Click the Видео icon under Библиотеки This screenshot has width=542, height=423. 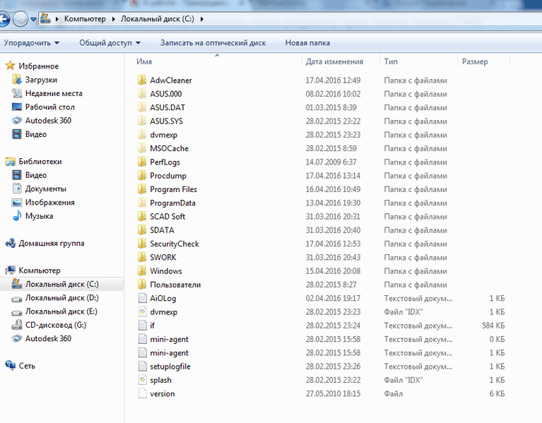(16, 175)
